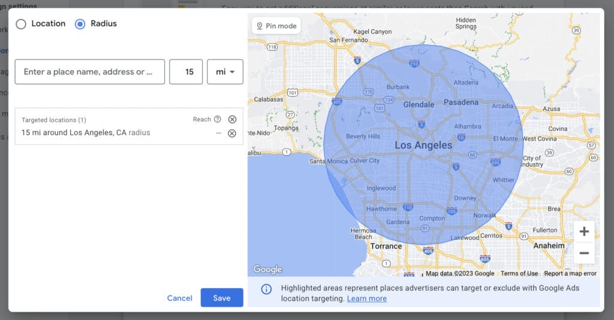The image size is (614, 320).
Task: Click the Anaheim label on the map
Action: [x=549, y=246]
